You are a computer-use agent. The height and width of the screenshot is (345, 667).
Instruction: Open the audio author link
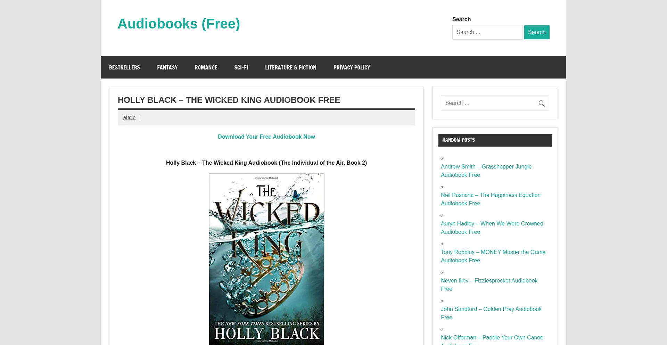[129, 117]
